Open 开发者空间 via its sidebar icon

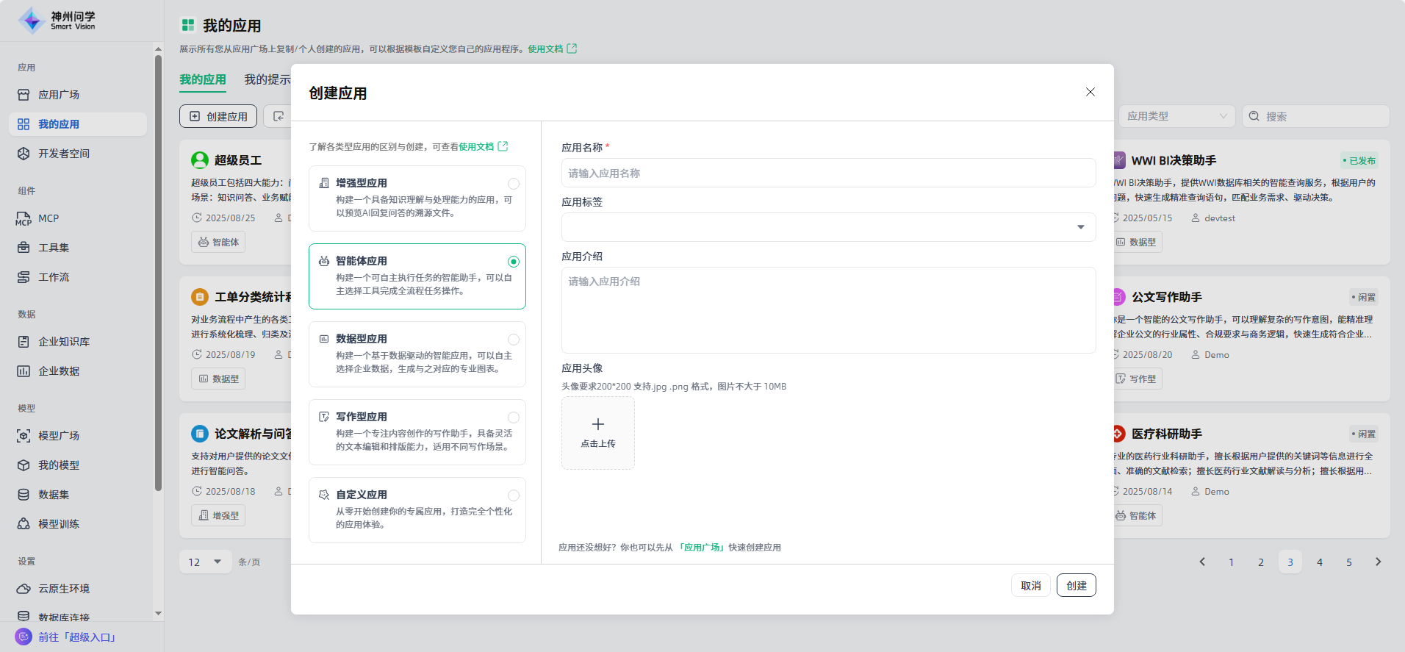click(x=24, y=154)
